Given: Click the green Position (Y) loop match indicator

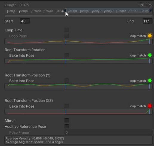Looking at the screenshot, I should (x=150, y=80).
